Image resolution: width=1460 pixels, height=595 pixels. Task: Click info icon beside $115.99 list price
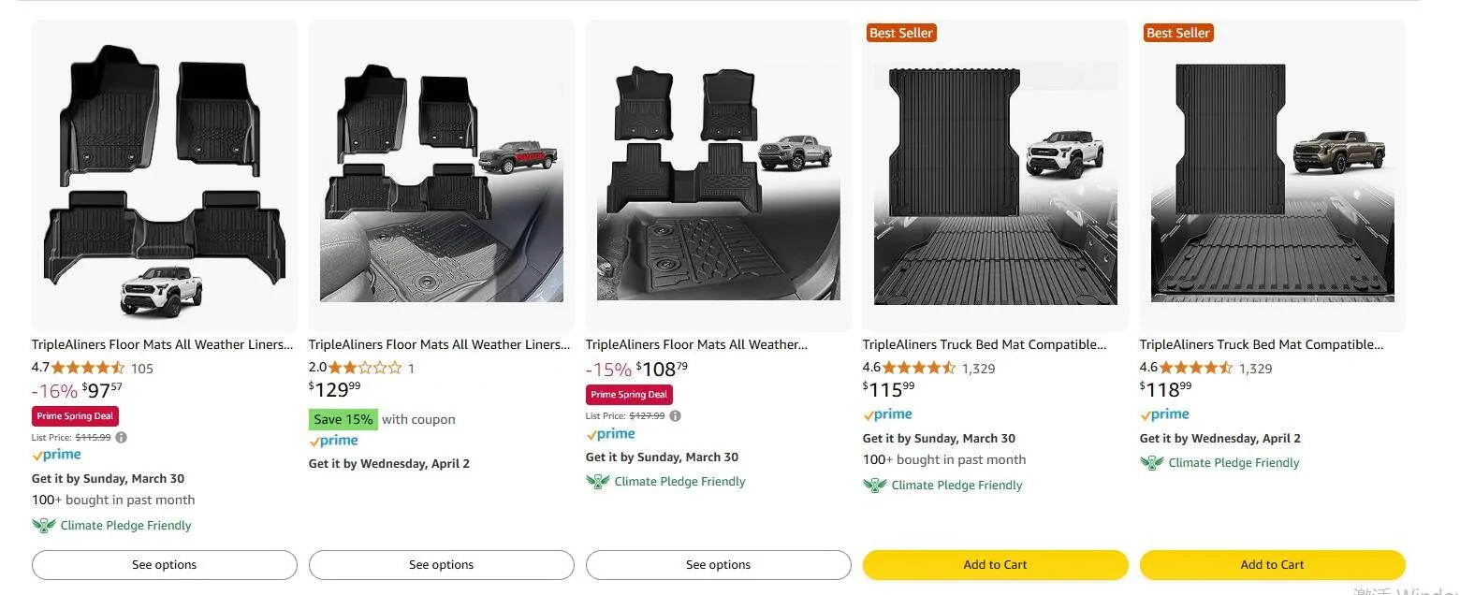click(121, 437)
